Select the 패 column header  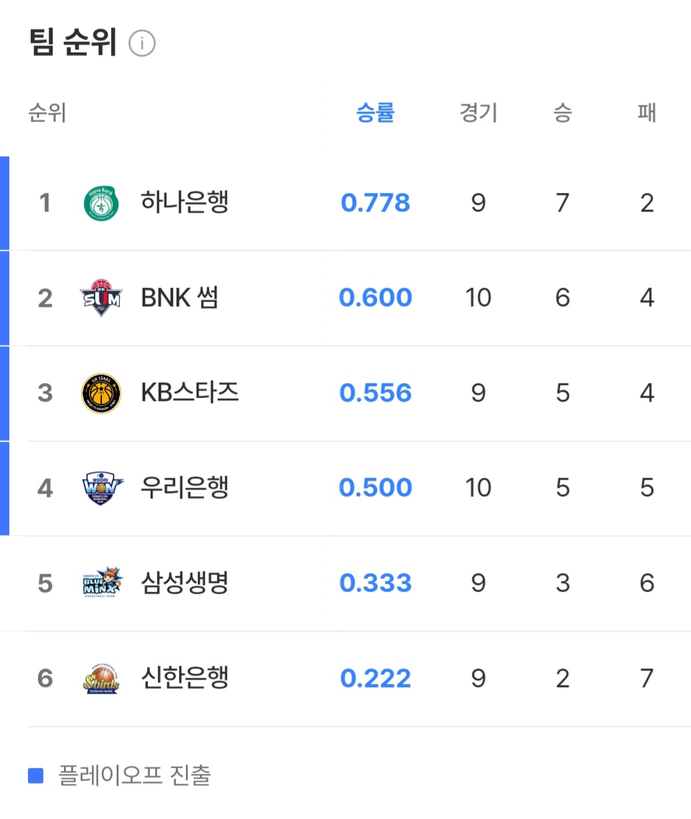646,113
